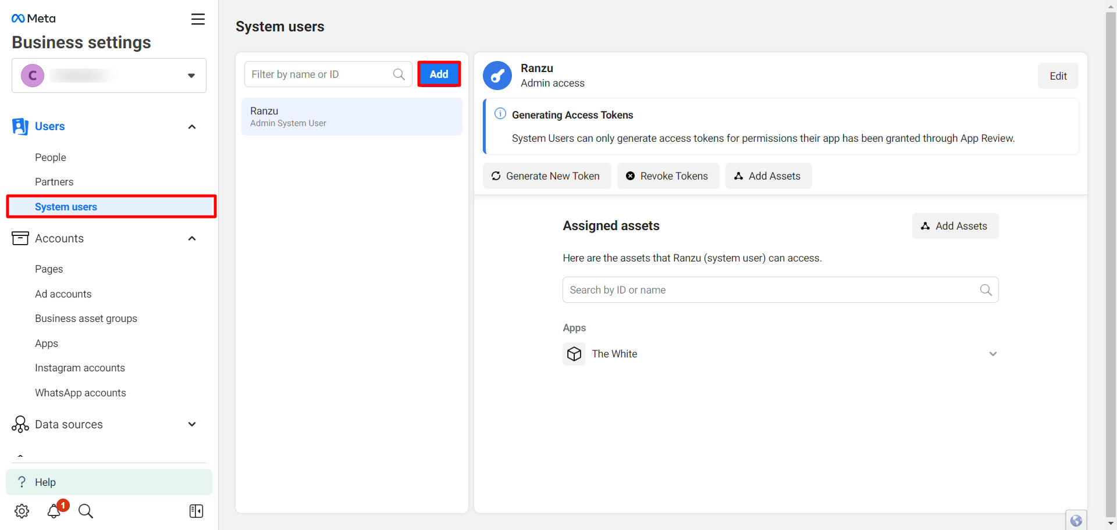Open settings gear icon in sidebar footer
This screenshot has width=1117, height=530.
pyautogui.click(x=22, y=511)
